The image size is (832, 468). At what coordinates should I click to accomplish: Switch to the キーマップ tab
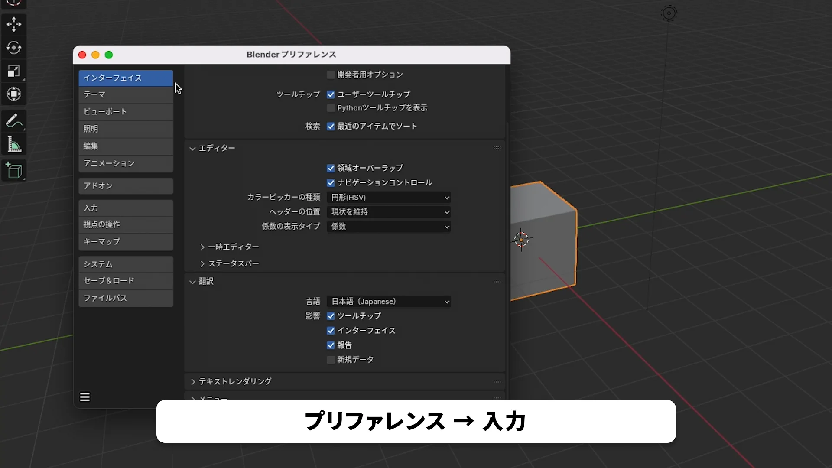[125, 242]
